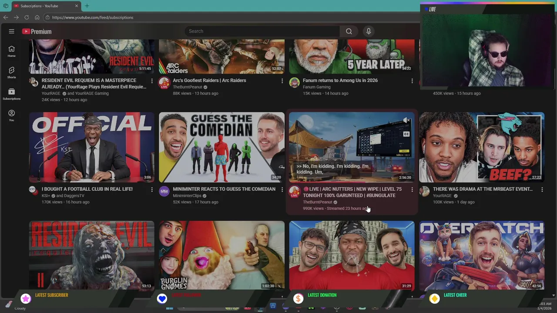Open Arc's Goofiest Raiders video title
557x313 pixels.
(x=209, y=80)
